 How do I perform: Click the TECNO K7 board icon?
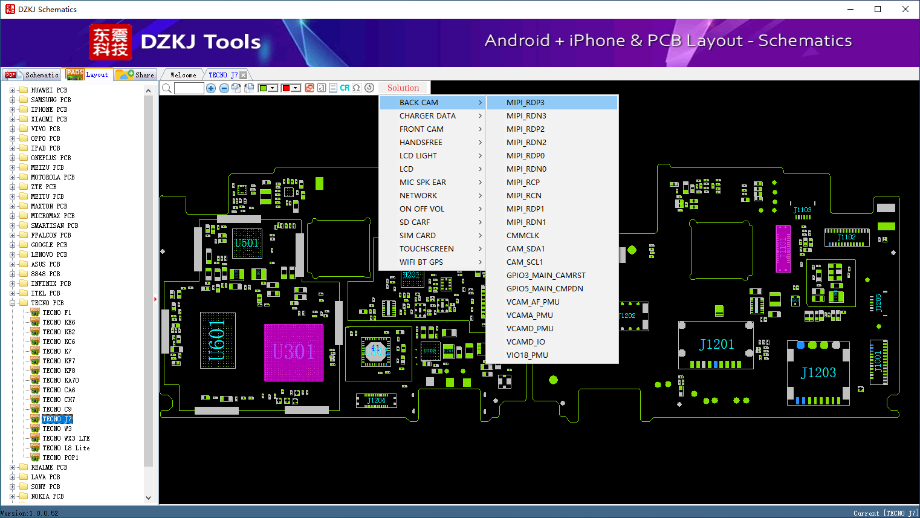pos(35,351)
